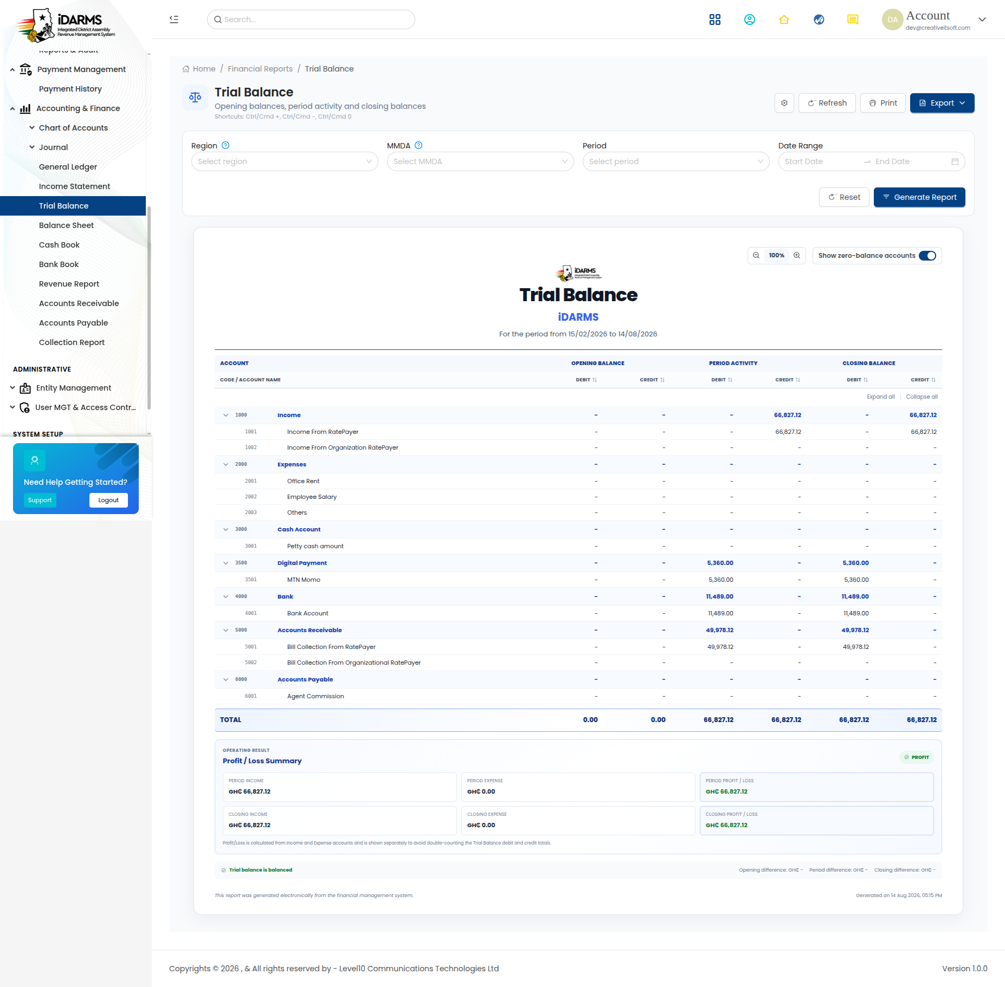Open General Ledger in sidebar
1005x987 pixels.
pyautogui.click(x=68, y=167)
